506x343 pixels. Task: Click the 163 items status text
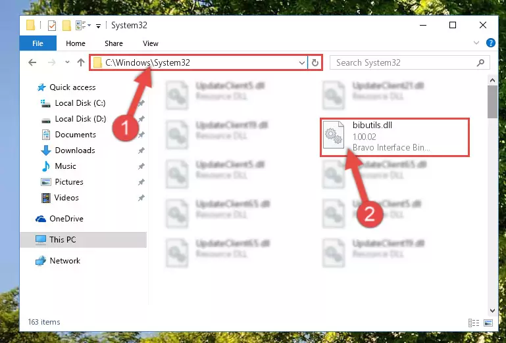(44, 322)
